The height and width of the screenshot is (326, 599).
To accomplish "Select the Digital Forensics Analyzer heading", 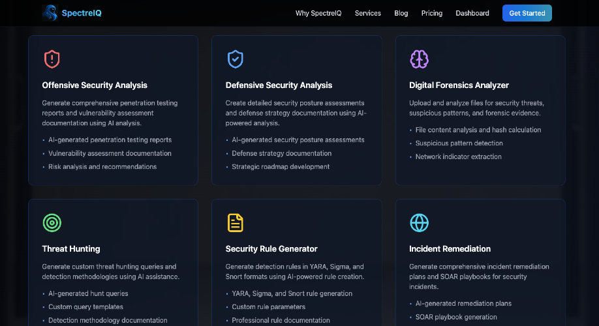I will (459, 85).
